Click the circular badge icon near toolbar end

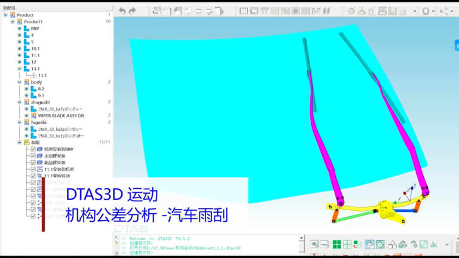(426, 11)
